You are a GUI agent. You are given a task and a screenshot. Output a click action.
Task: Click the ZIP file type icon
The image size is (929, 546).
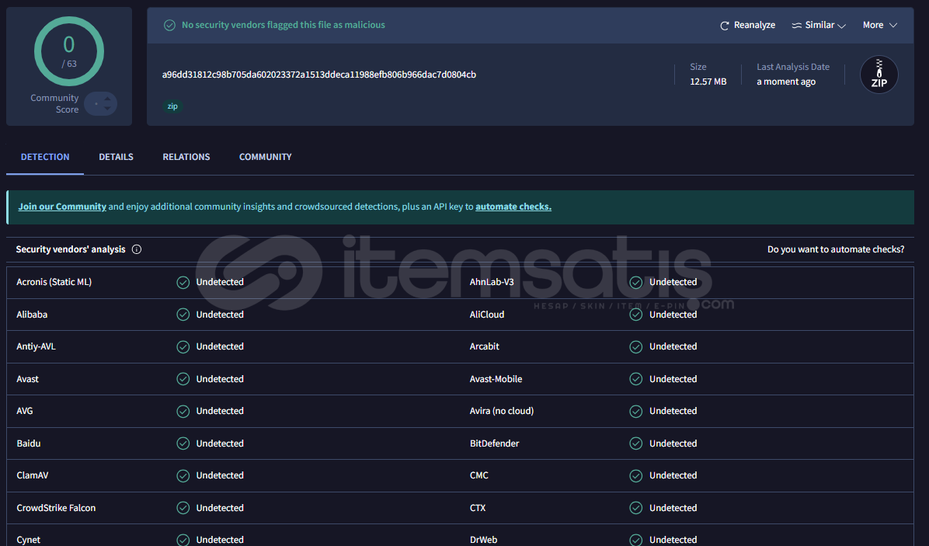click(879, 75)
